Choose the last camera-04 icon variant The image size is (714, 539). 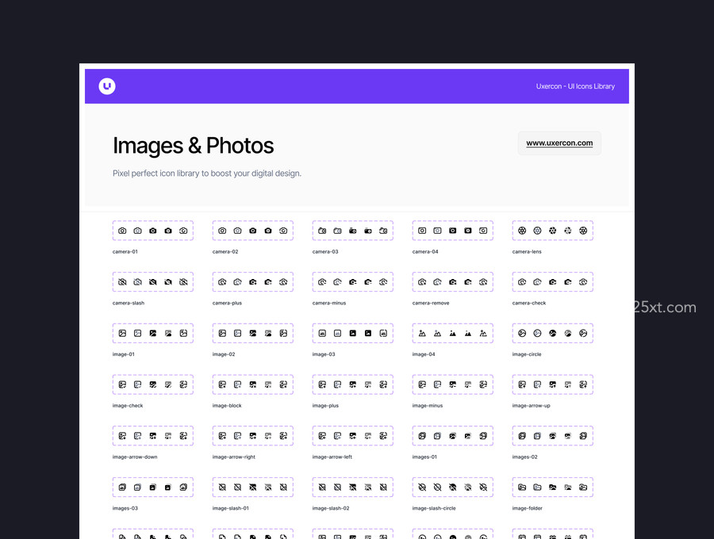[483, 231]
